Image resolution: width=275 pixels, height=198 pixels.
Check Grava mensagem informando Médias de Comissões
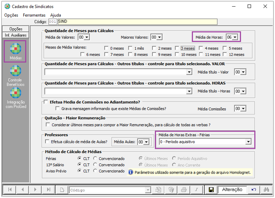click(57, 109)
